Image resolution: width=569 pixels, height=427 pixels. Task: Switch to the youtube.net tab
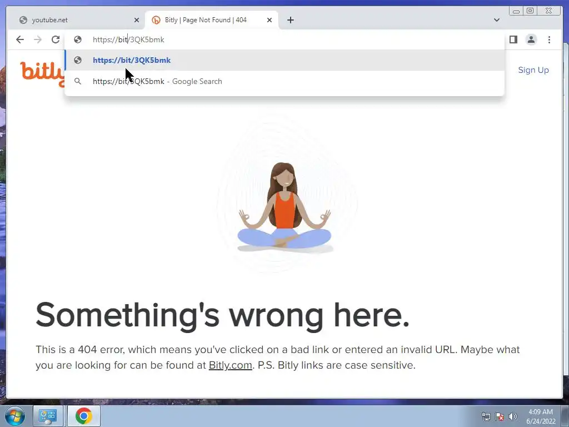point(76,20)
